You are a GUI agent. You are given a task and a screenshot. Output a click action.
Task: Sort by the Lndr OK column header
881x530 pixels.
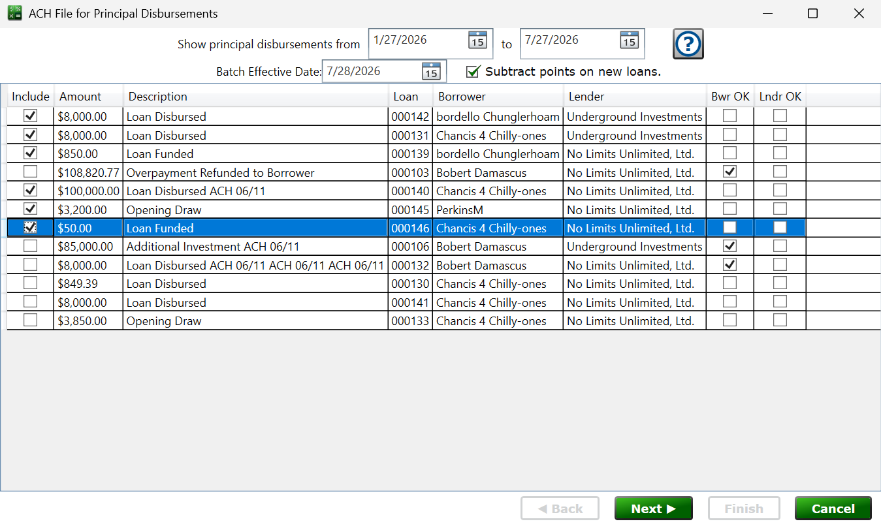coord(780,97)
